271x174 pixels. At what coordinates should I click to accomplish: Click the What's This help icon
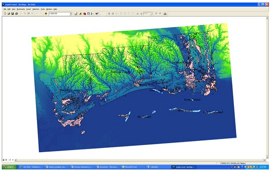(97, 14)
